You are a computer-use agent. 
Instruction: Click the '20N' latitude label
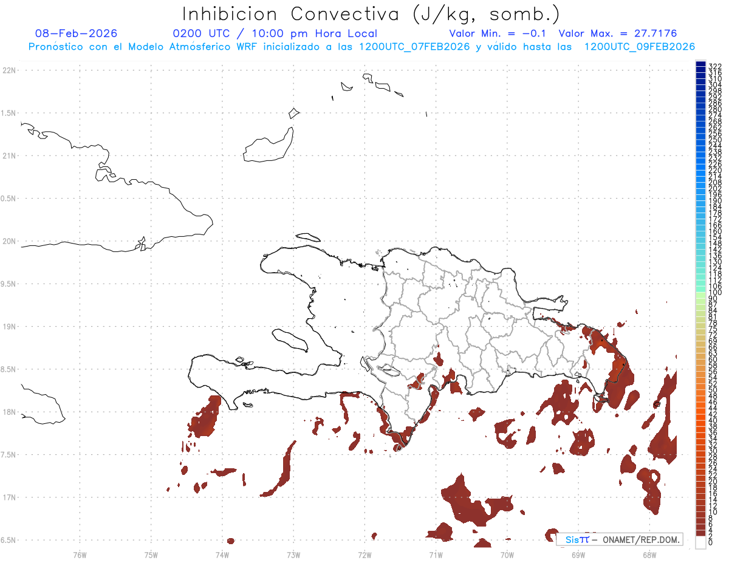tap(10, 241)
